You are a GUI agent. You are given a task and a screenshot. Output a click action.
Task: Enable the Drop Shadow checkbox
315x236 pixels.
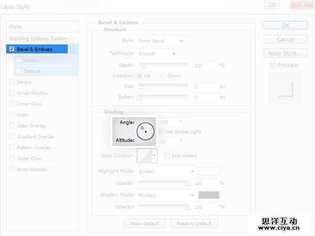(12, 170)
